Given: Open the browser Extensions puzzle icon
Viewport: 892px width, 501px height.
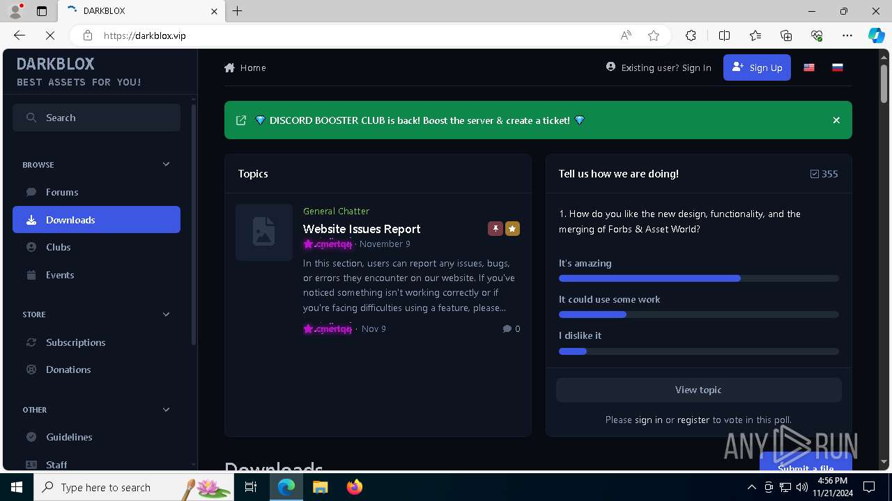Looking at the screenshot, I should 691,35.
